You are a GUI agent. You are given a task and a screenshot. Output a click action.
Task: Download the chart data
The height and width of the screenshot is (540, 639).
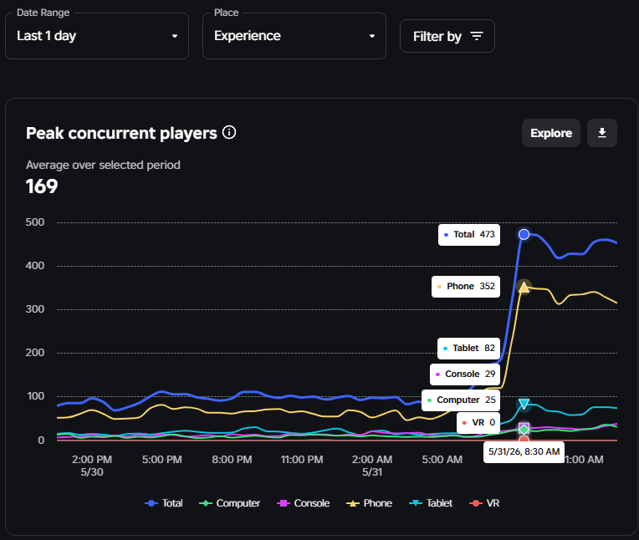602,133
